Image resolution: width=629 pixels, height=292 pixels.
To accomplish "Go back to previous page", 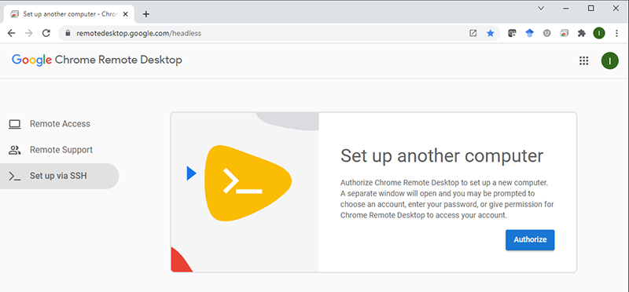I will pos(11,33).
